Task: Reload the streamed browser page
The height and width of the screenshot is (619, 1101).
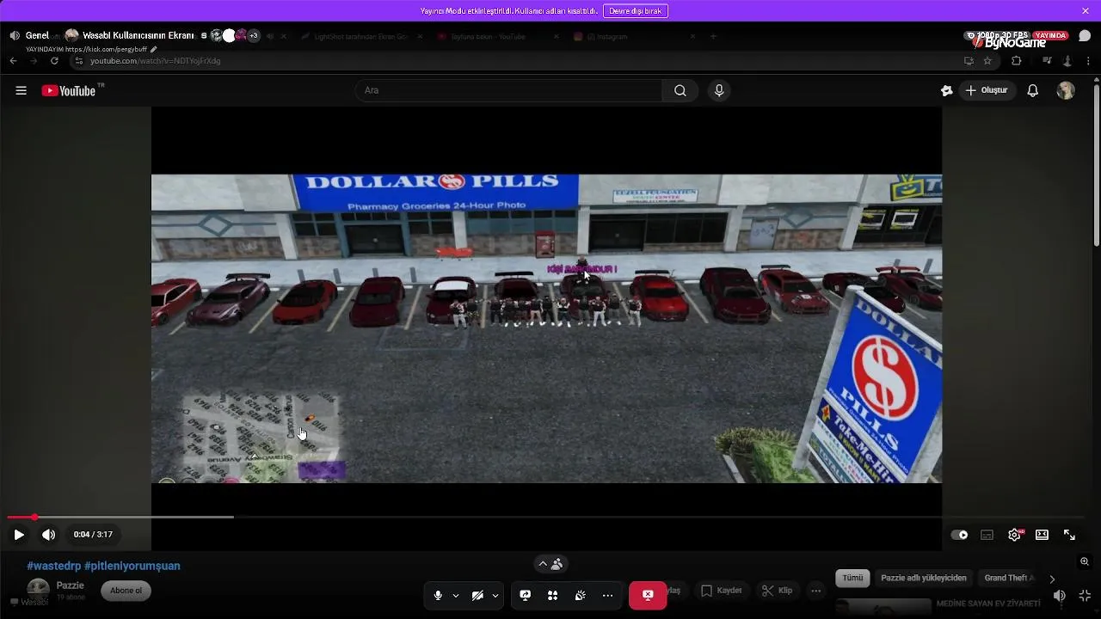Action: [x=54, y=61]
